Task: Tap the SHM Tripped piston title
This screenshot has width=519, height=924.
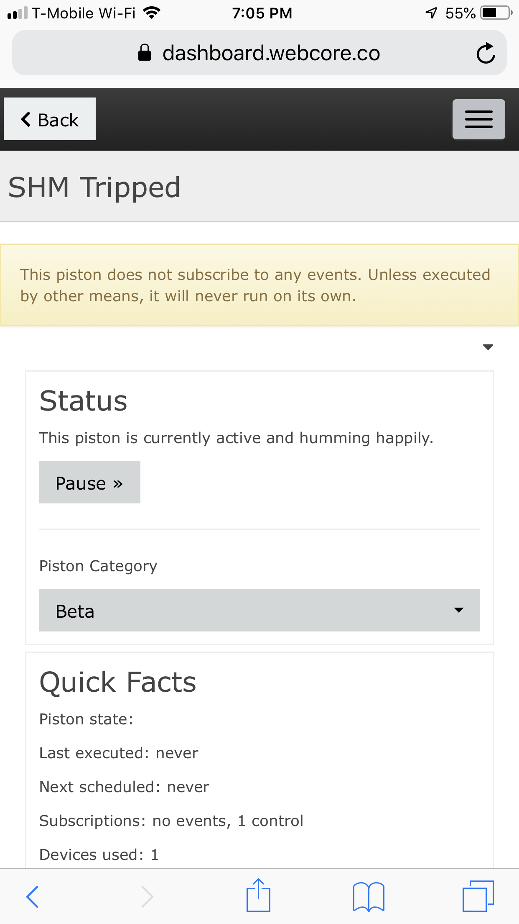Action: click(94, 187)
